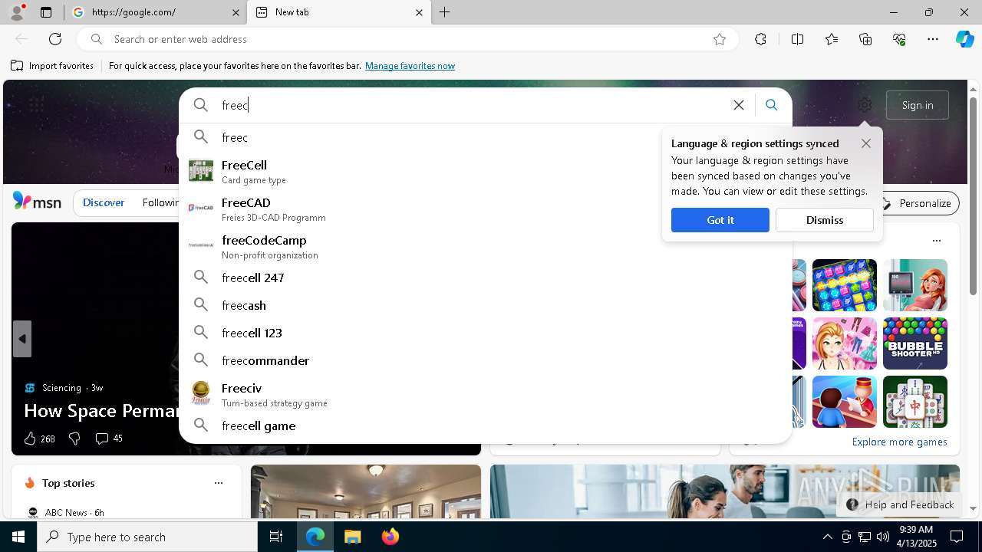Image resolution: width=982 pixels, height=552 pixels.
Task: Open Task View on taskbar
Action: [276, 537]
